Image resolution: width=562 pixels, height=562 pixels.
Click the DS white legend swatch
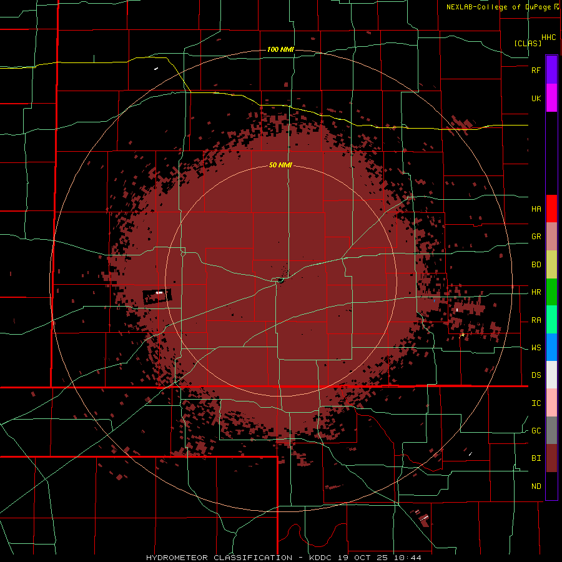coord(551,375)
